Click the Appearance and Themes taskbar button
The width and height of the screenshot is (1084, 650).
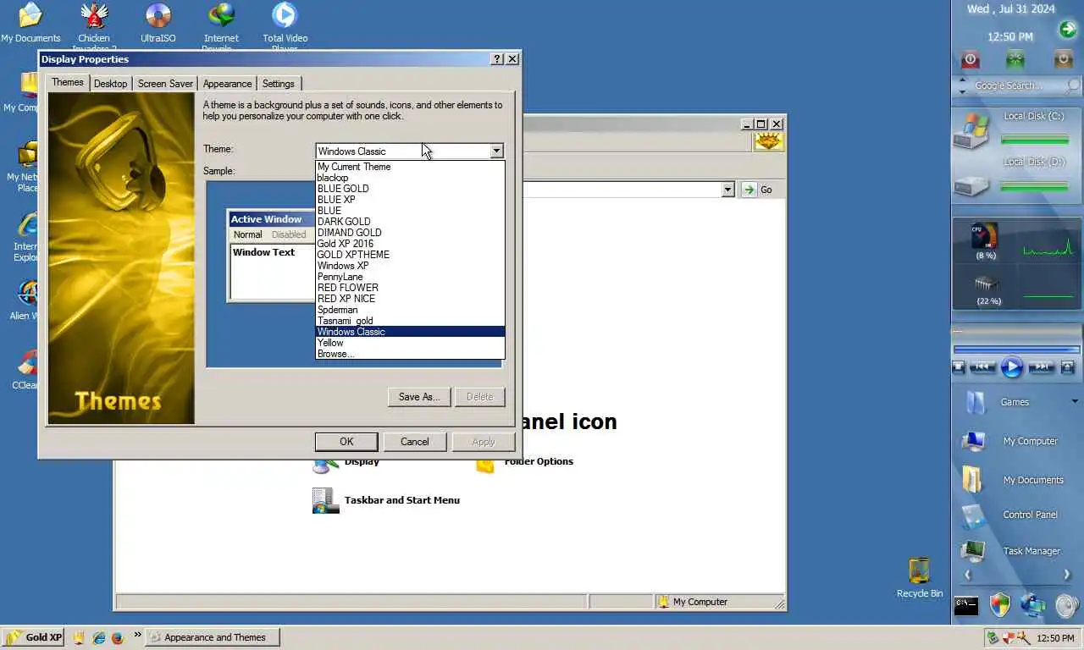[x=213, y=637]
